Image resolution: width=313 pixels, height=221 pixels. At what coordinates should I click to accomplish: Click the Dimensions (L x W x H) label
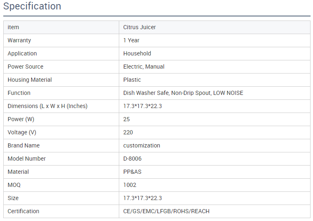(48, 106)
